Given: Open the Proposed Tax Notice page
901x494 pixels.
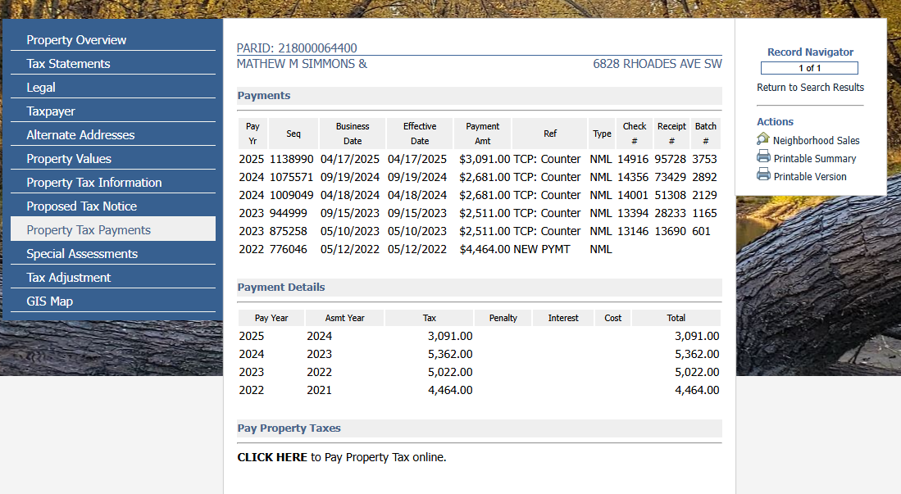Looking at the screenshot, I should 82,206.
